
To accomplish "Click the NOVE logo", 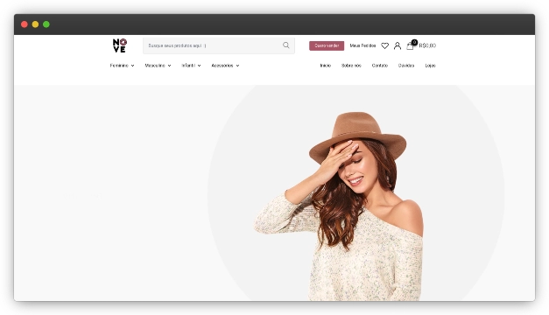I will (120, 45).
